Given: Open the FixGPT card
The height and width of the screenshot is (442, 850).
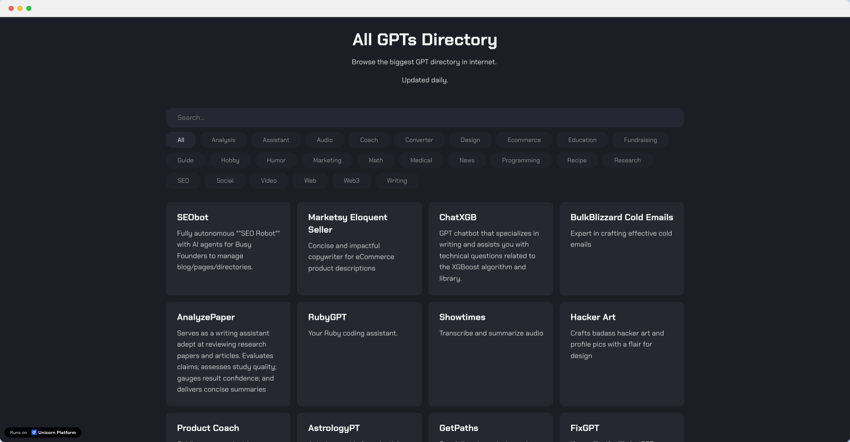Looking at the screenshot, I should 622,427.
